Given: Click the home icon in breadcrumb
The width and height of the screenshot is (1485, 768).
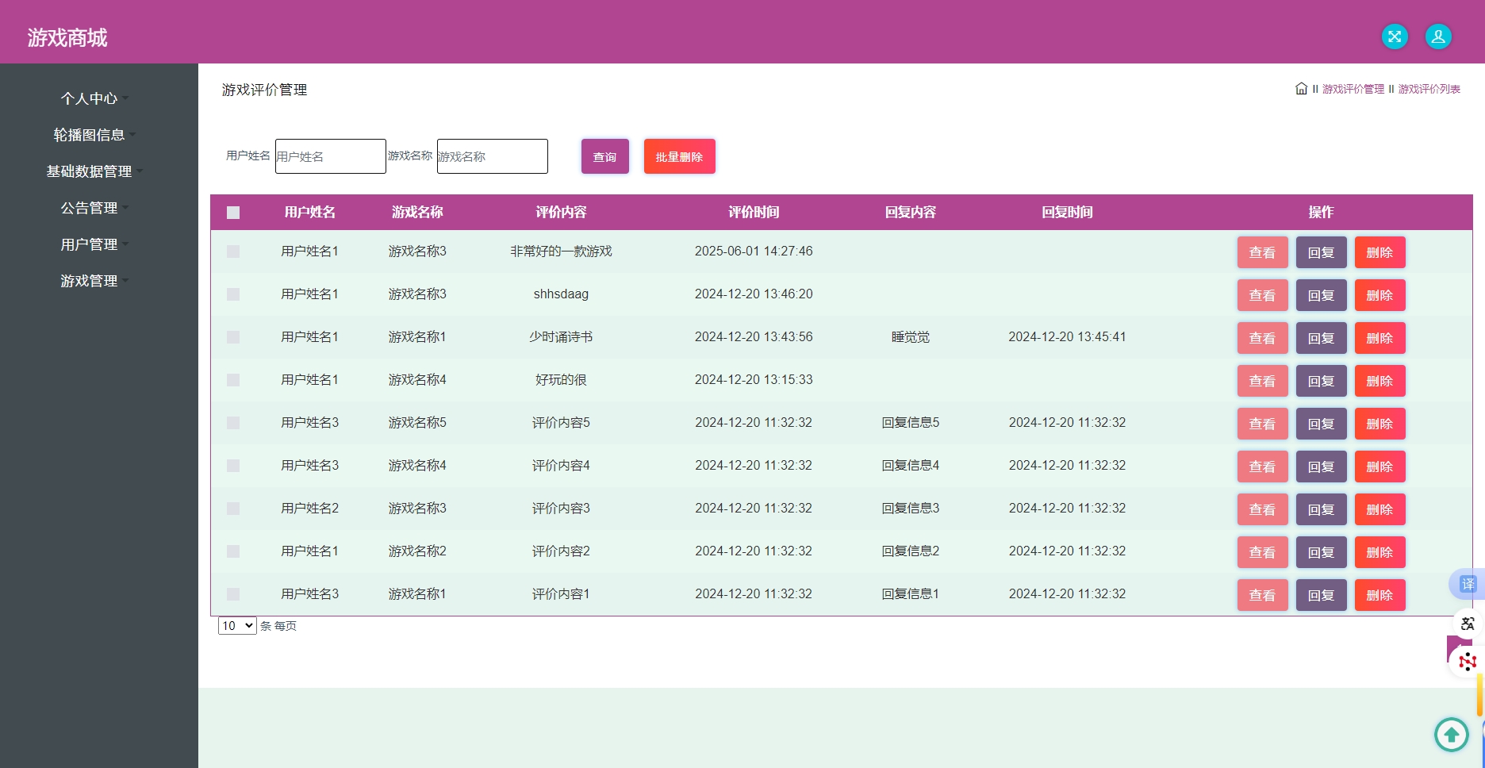Looking at the screenshot, I should click(1301, 89).
